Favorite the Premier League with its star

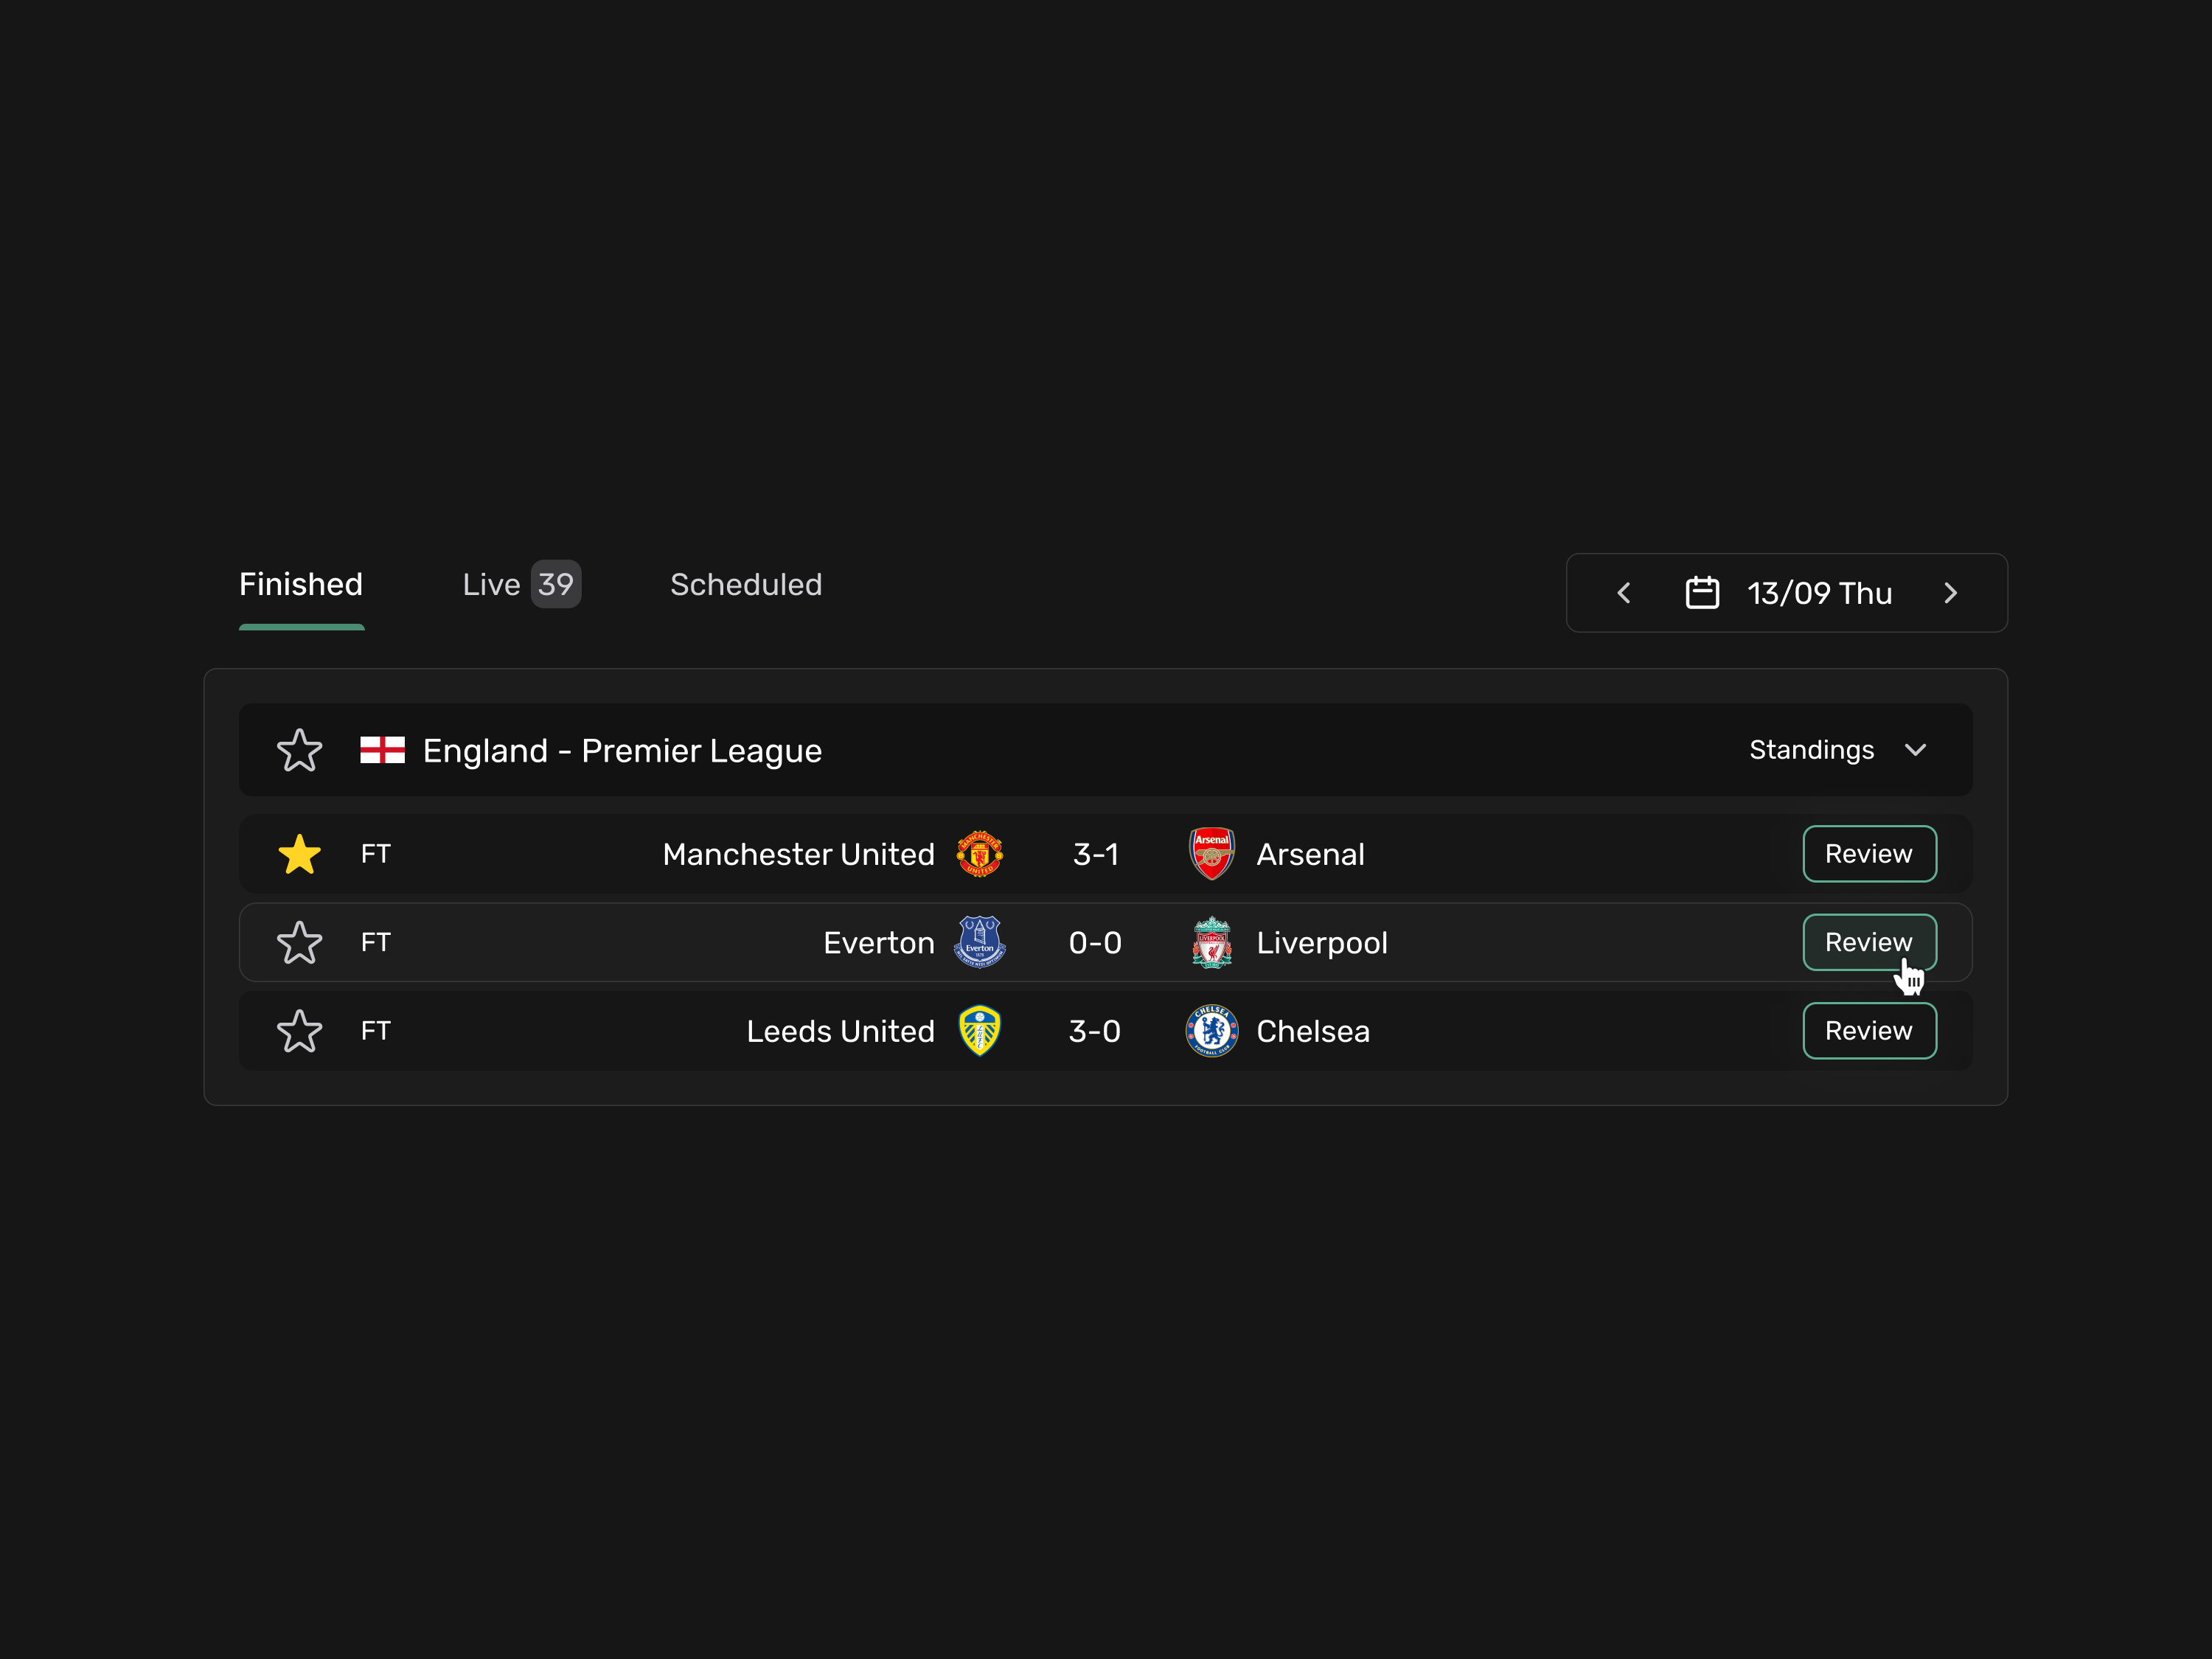299,750
